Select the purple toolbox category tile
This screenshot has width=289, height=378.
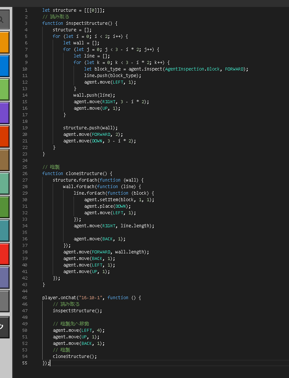4,113
